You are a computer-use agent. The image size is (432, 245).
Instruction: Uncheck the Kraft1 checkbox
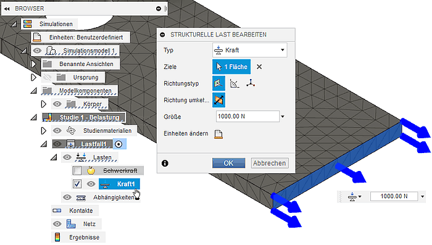pos(77,184)
